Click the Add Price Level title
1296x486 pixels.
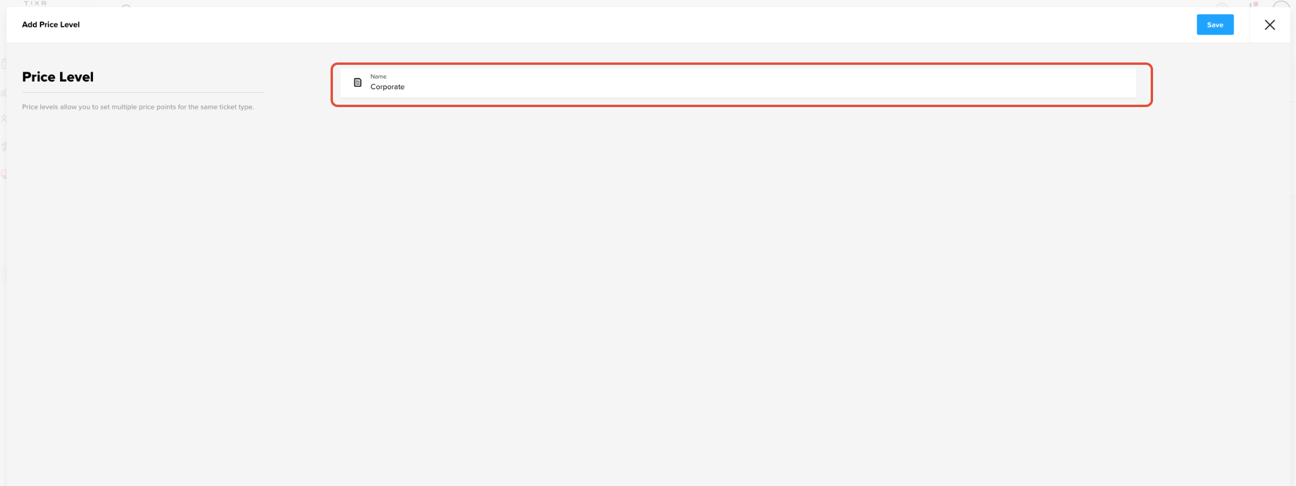(51, 24)
